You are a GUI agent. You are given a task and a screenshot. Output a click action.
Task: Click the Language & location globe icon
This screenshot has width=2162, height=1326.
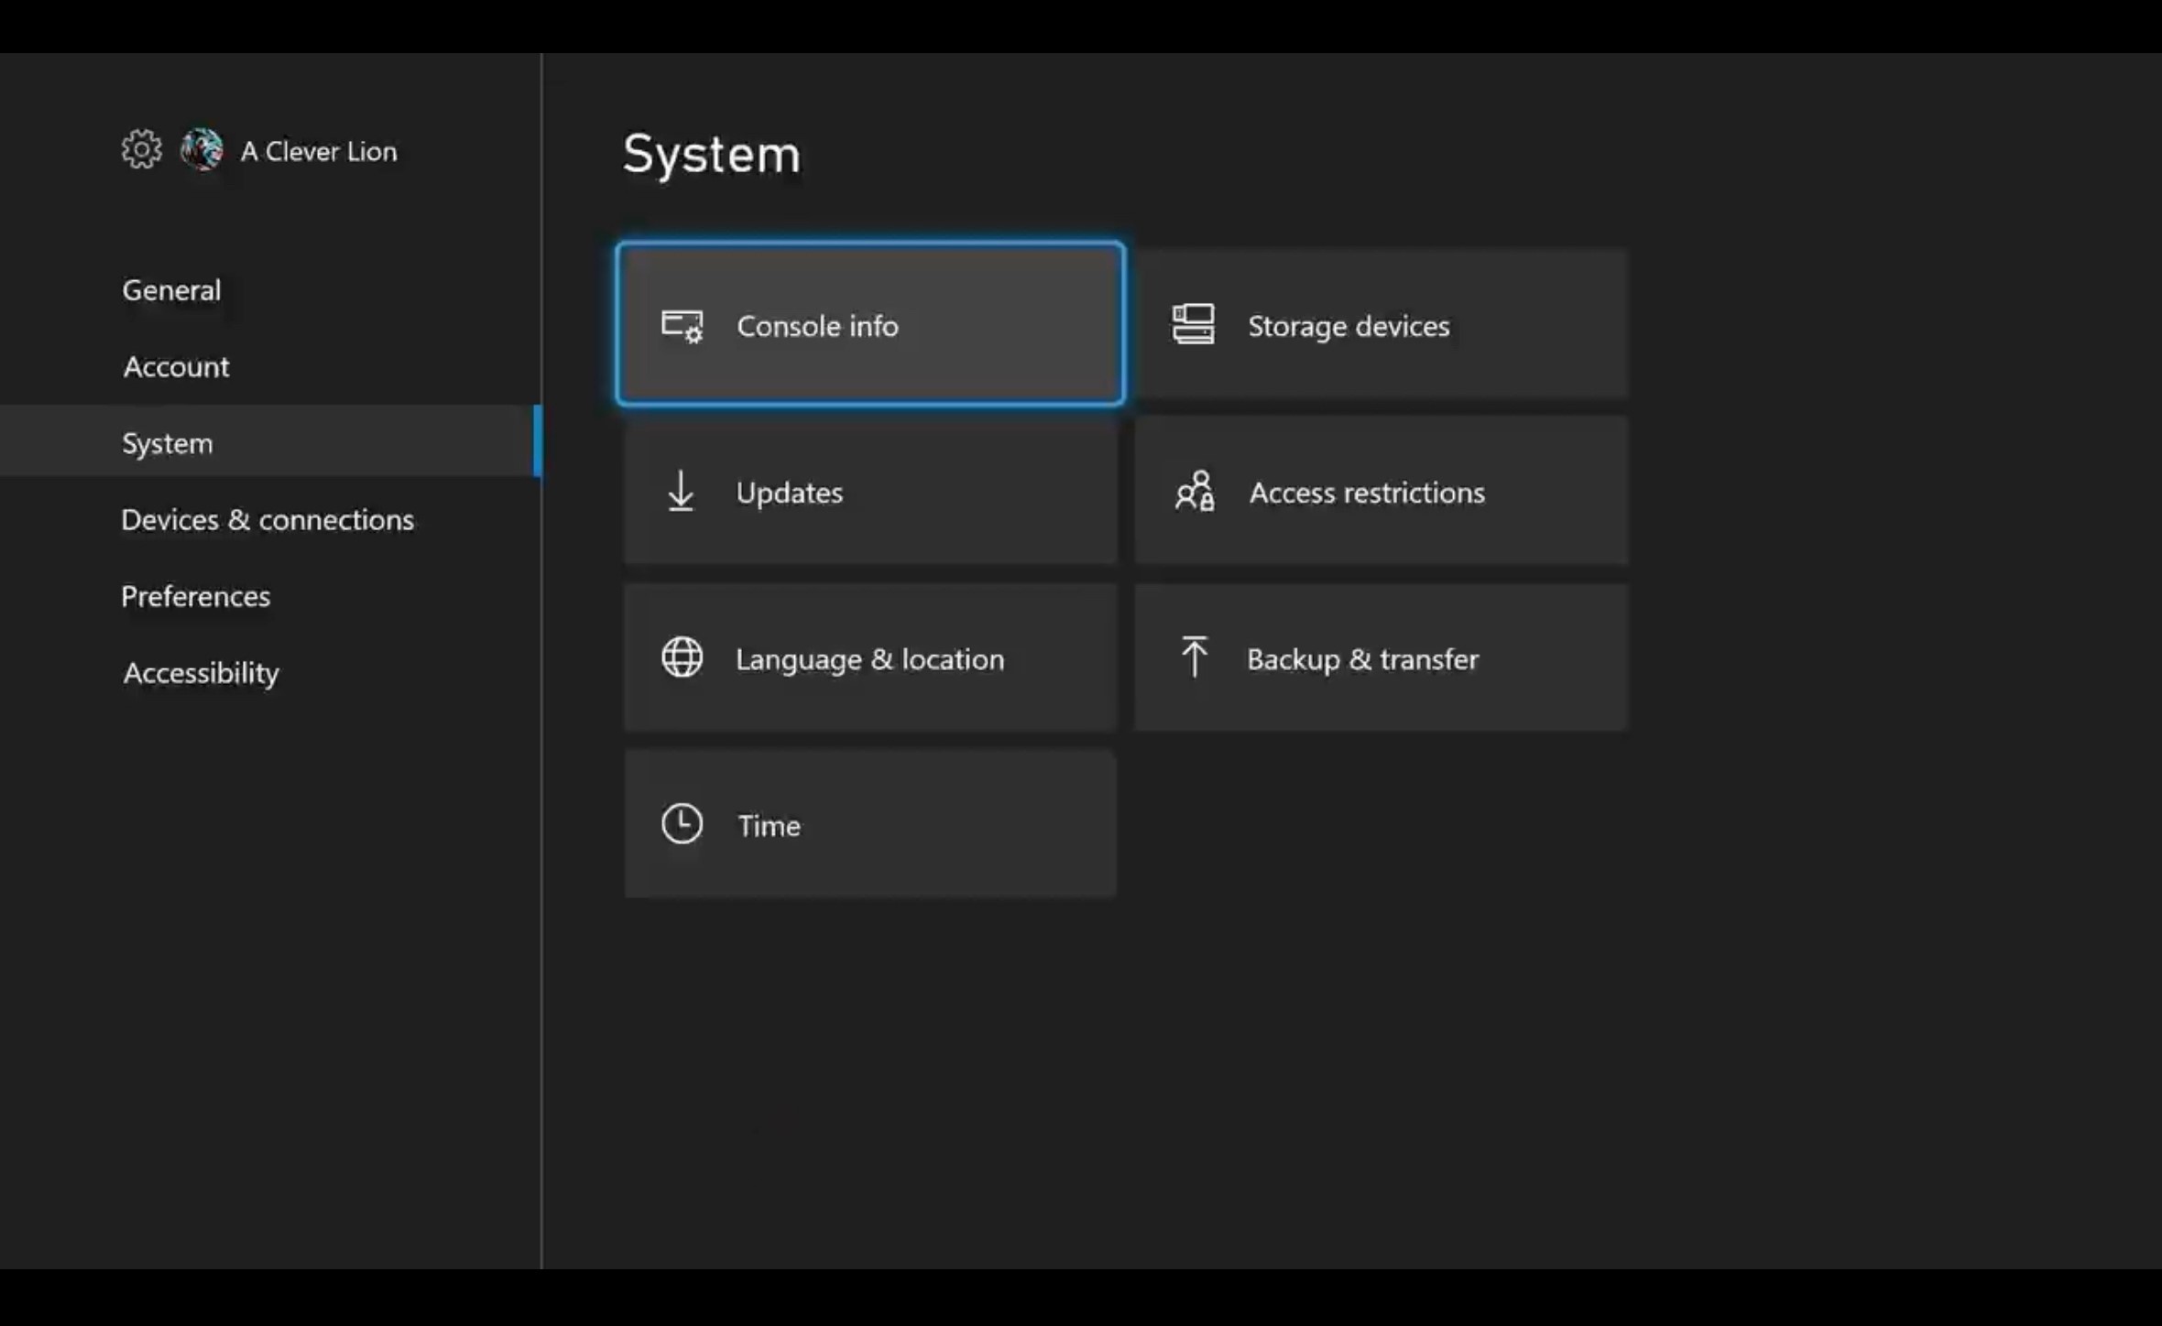point(681,658)
